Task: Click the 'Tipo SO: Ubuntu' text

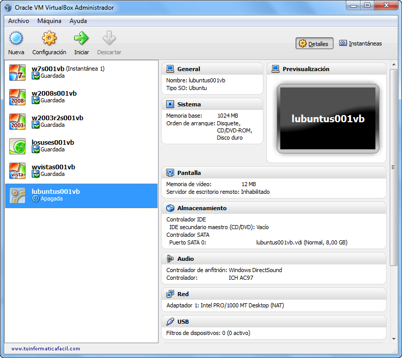Action: tap(186, 88)
